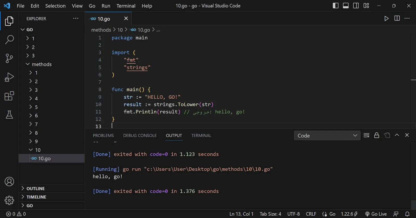Image resolution: width=416 pixels, height=218 pixels.
Task: Open the Help menu
Action: click(147, 6)
